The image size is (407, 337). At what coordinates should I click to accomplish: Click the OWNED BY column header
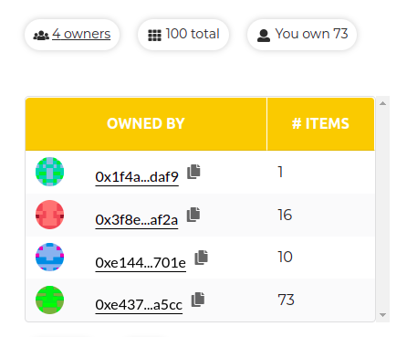coord(146,124)
